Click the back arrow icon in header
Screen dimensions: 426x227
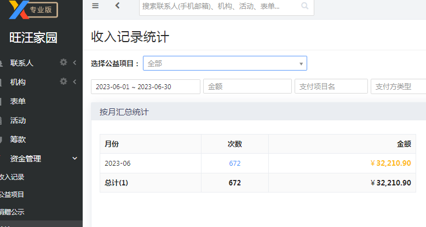pyautogui.click(x=117, y=5)
